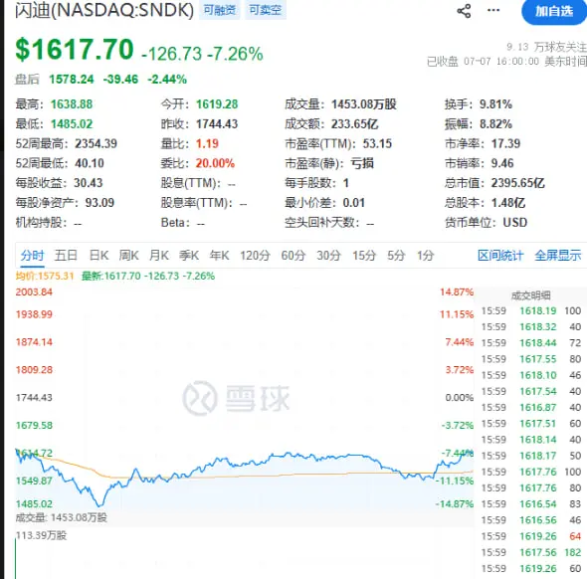587x579 pixels.
Task: Click the 今开 value 1619.28
Action: coord(217,104)
